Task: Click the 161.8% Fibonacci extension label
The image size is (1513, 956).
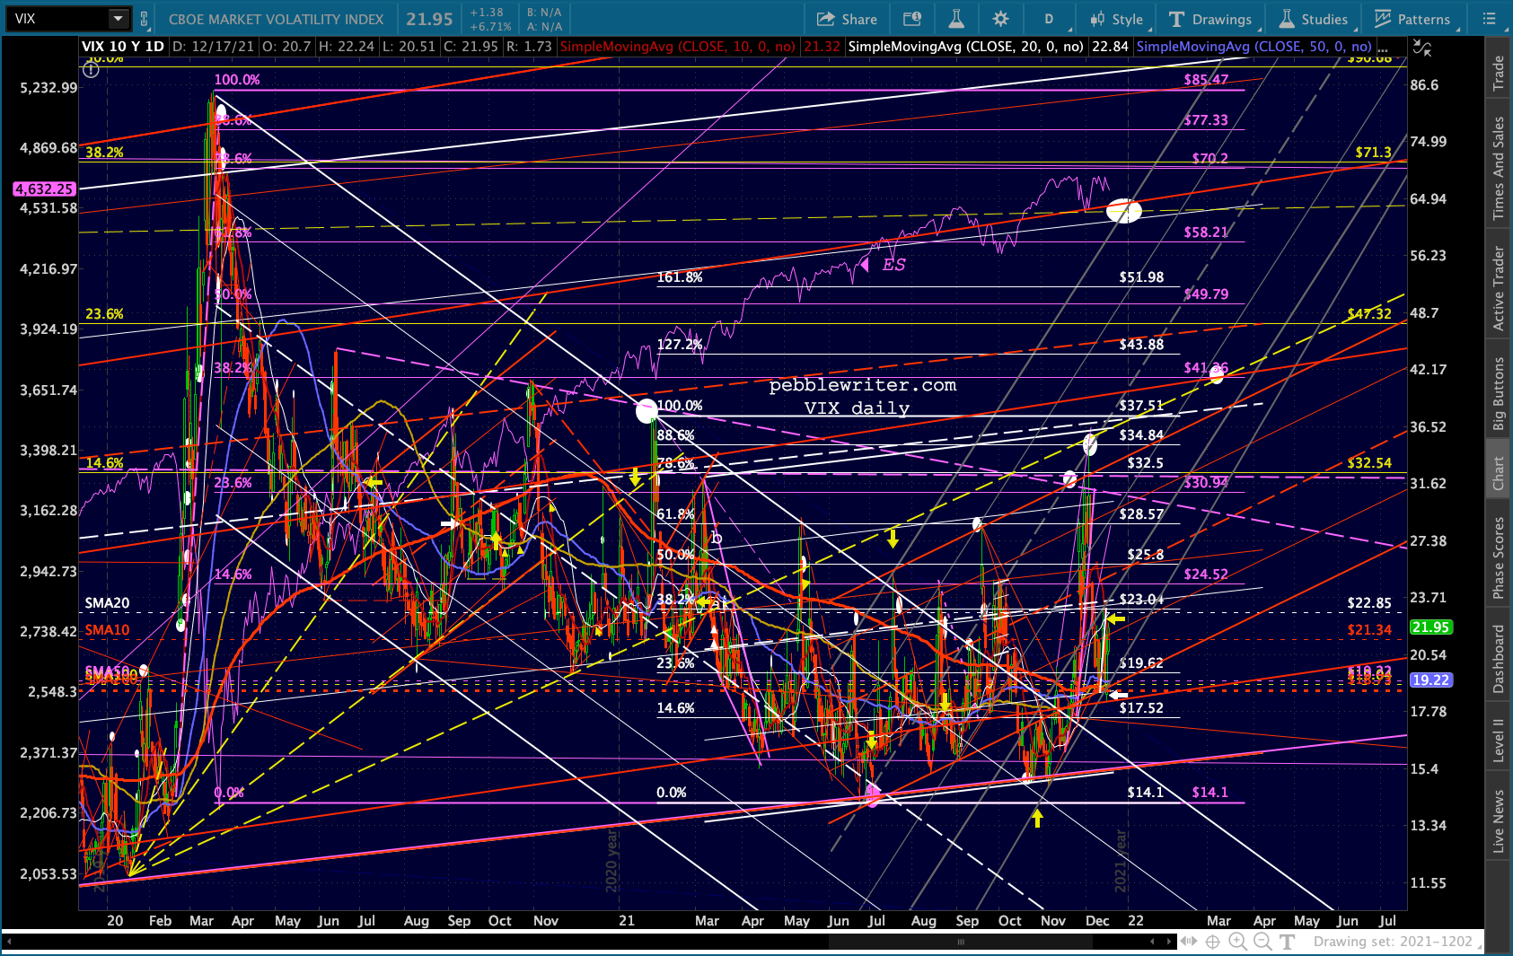Action: 680,277
